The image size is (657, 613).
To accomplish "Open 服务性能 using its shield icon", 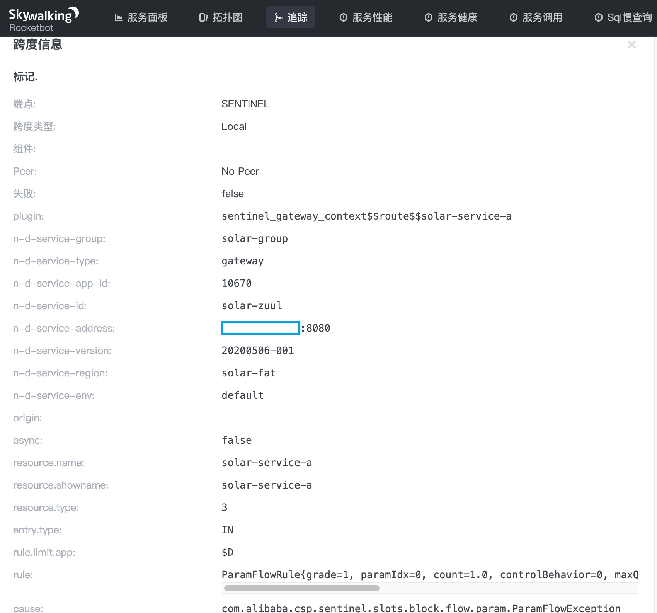I will (x=344, y=17).
